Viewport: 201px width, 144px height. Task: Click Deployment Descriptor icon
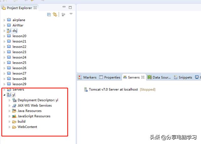coord(14,100)
